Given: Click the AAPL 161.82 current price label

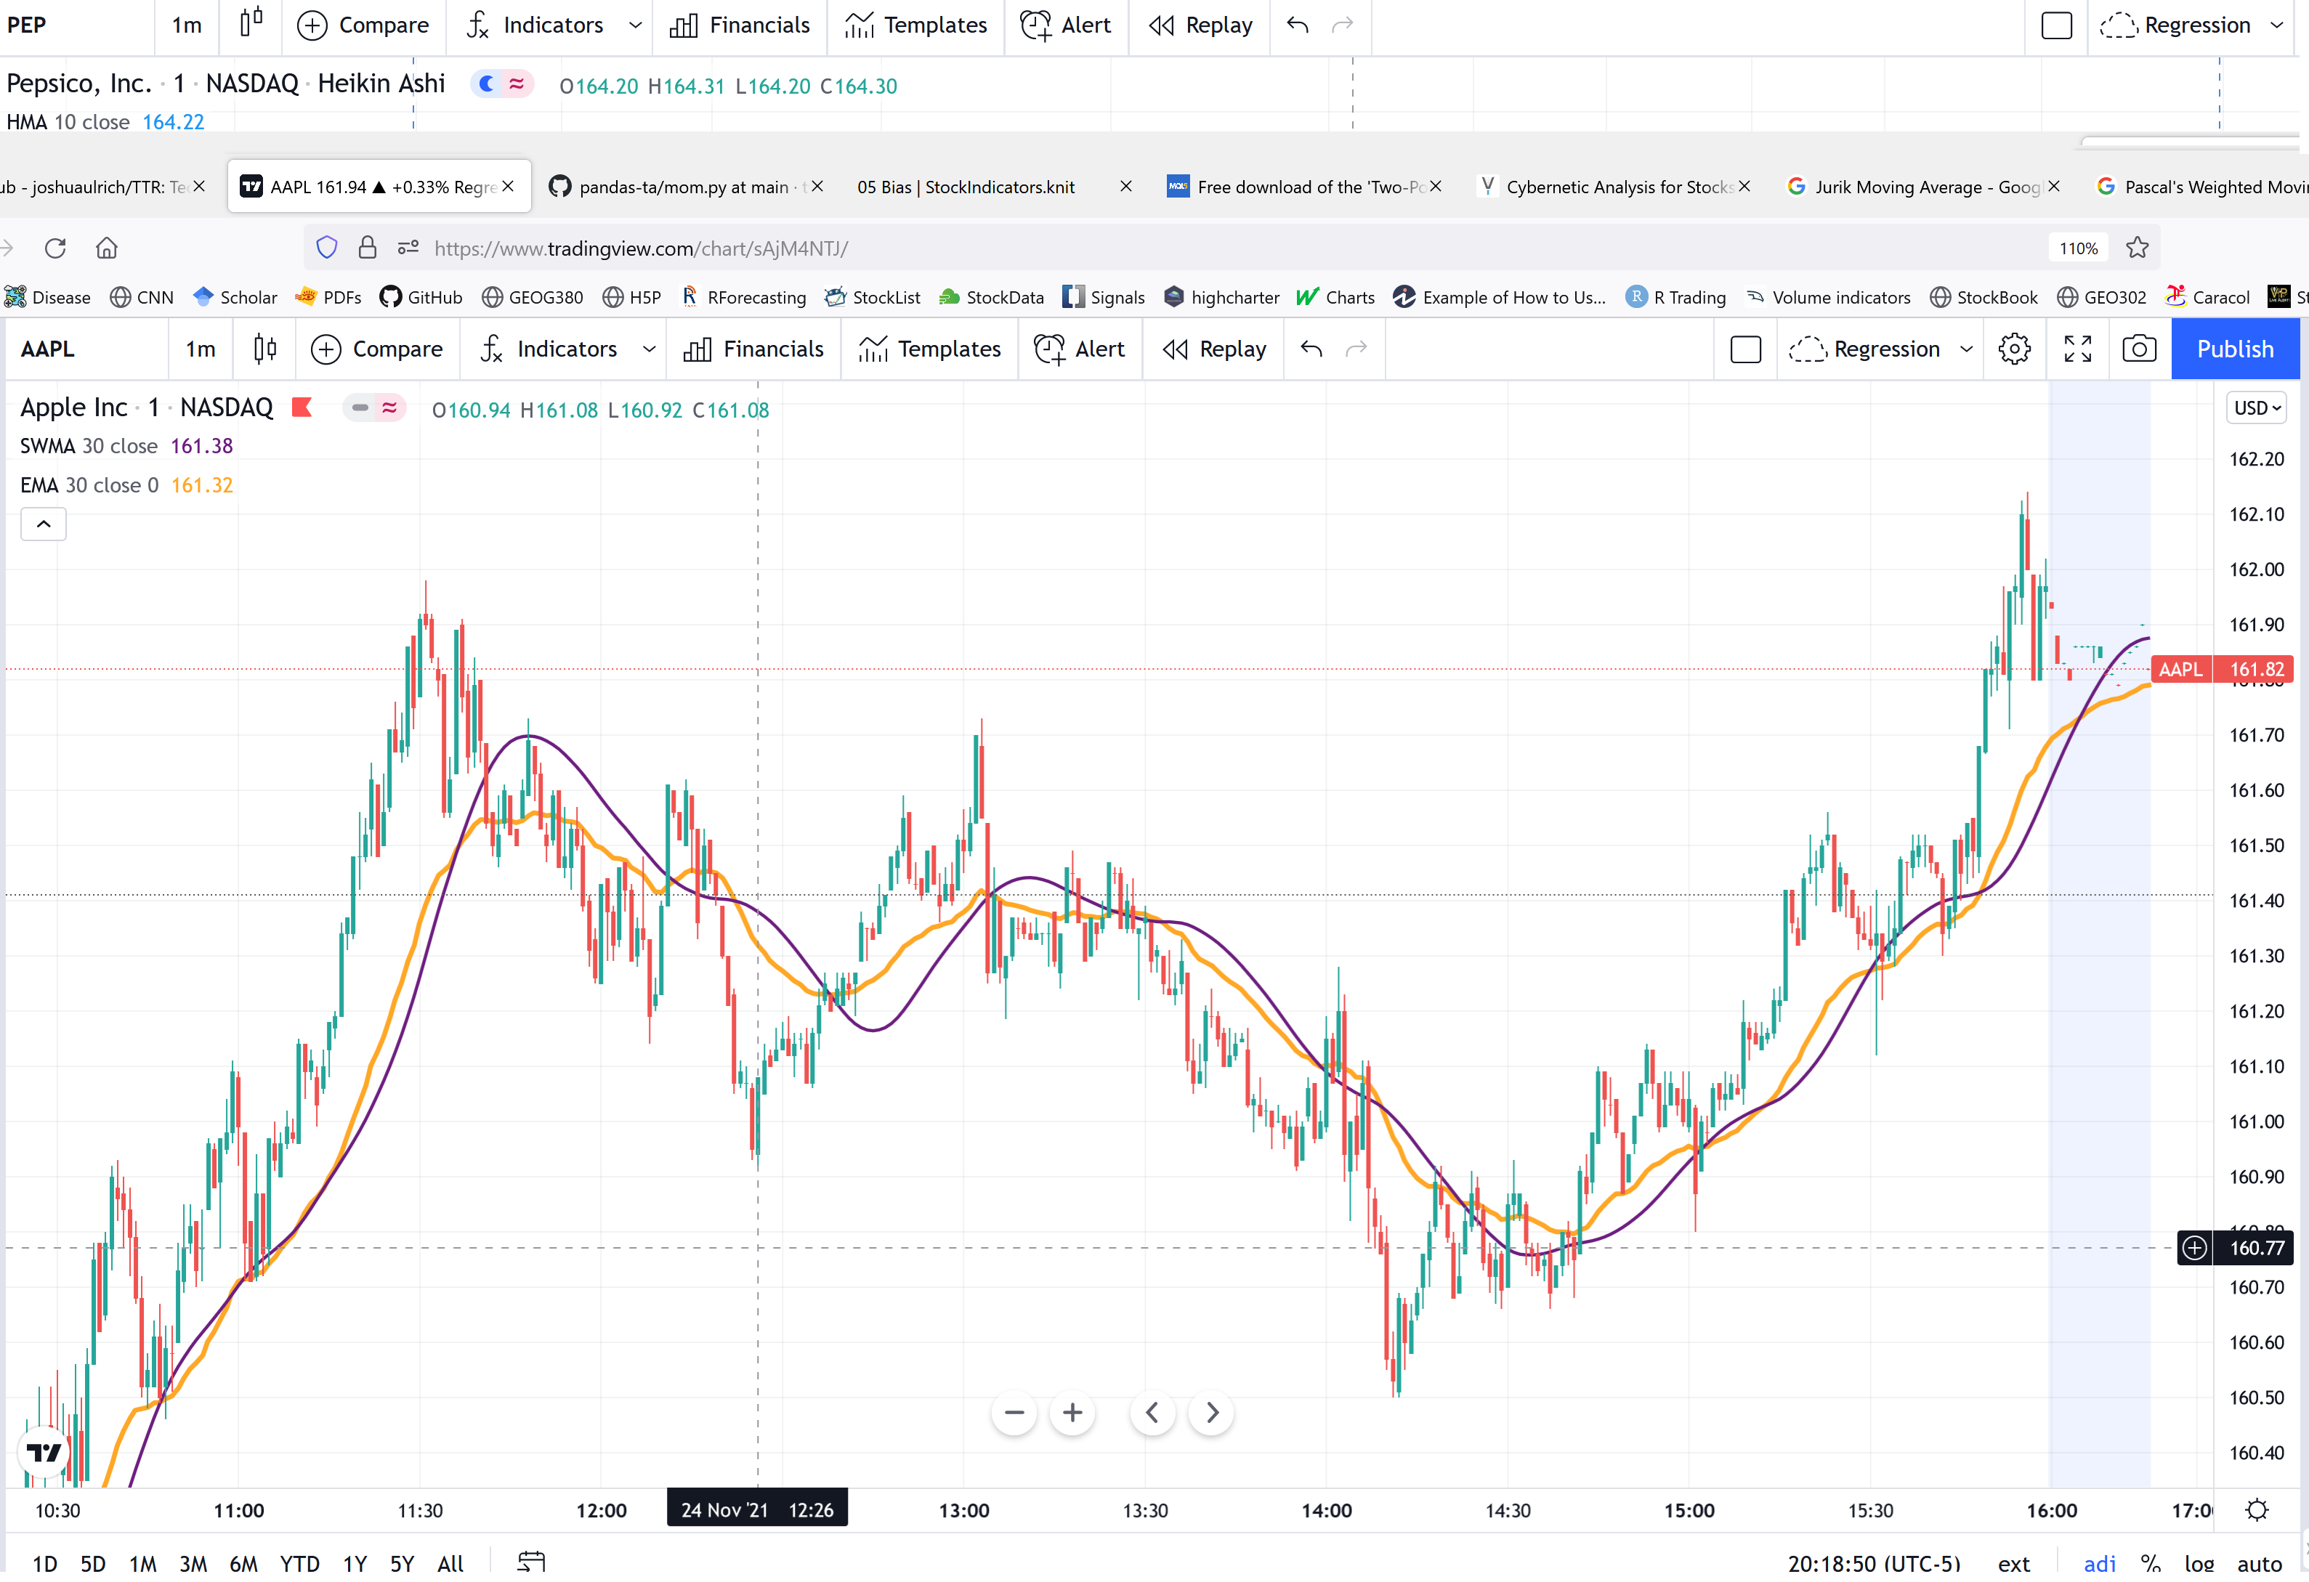Looking at the screenshot, I should (2222, 670).
